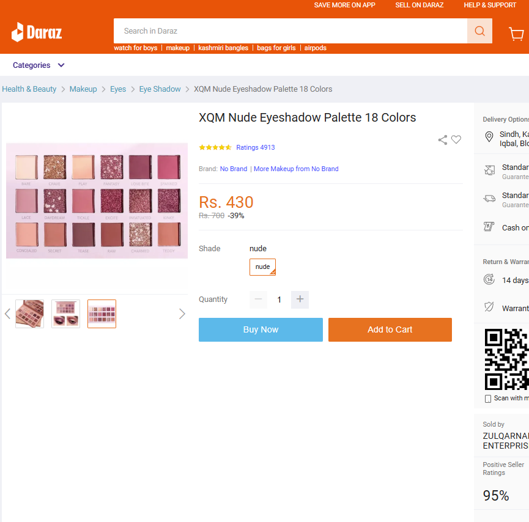The image size is (529, 522).
Task: Click the Buy Now button
Action: coord(261,329)
